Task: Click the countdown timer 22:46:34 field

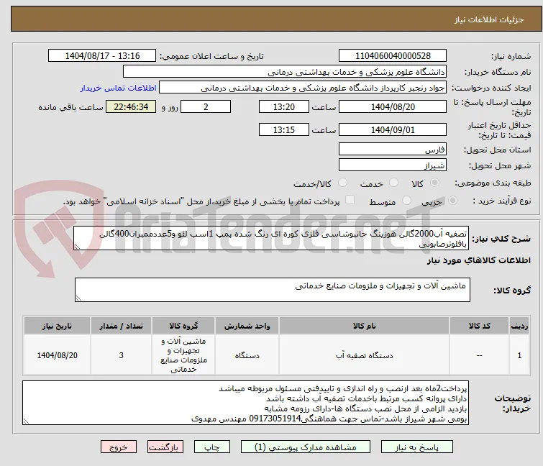Action: (x=131, y=106)
